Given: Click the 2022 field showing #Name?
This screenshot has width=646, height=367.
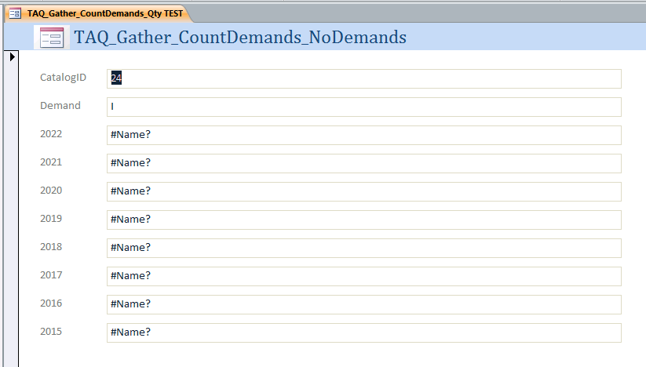Looking at the screenshot, I should (x=363, y=135).
